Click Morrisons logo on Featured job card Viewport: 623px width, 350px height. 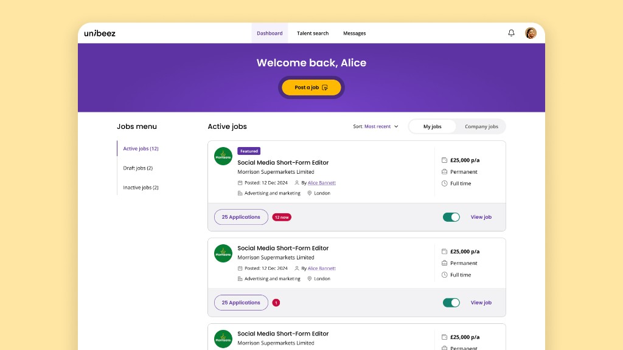[x=223, y=156]
